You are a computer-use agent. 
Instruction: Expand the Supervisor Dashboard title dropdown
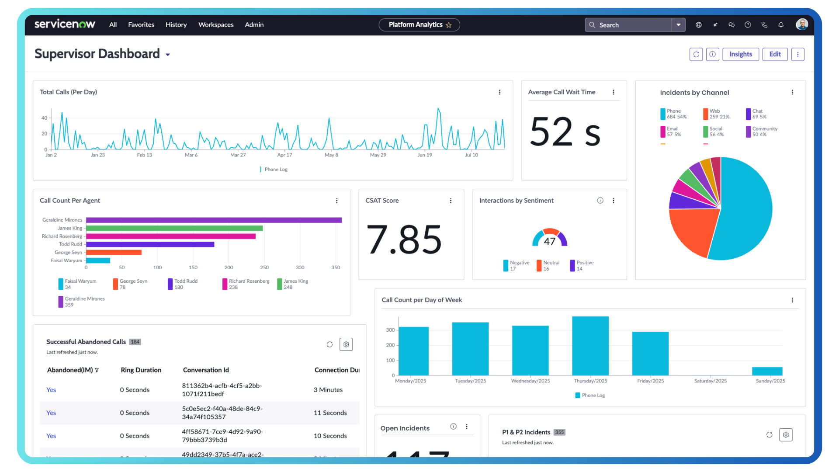coord(168,55)
